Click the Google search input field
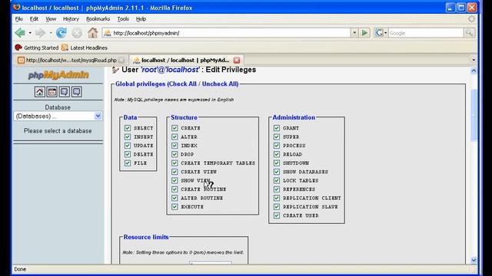 tap(426, 33)
